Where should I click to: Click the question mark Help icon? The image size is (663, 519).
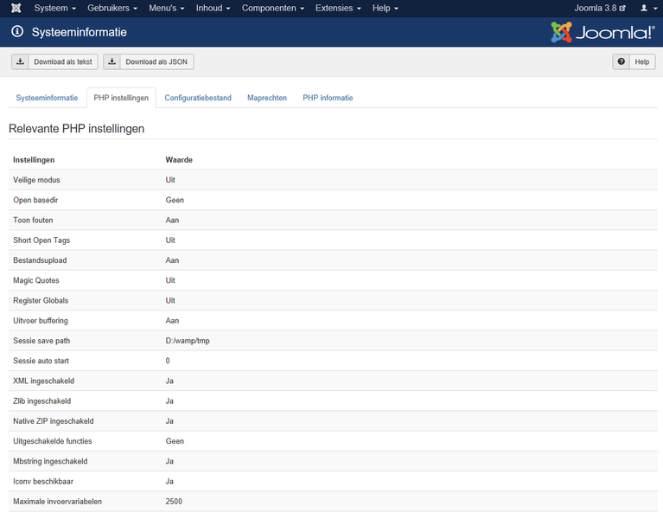(x=622, y=61)
